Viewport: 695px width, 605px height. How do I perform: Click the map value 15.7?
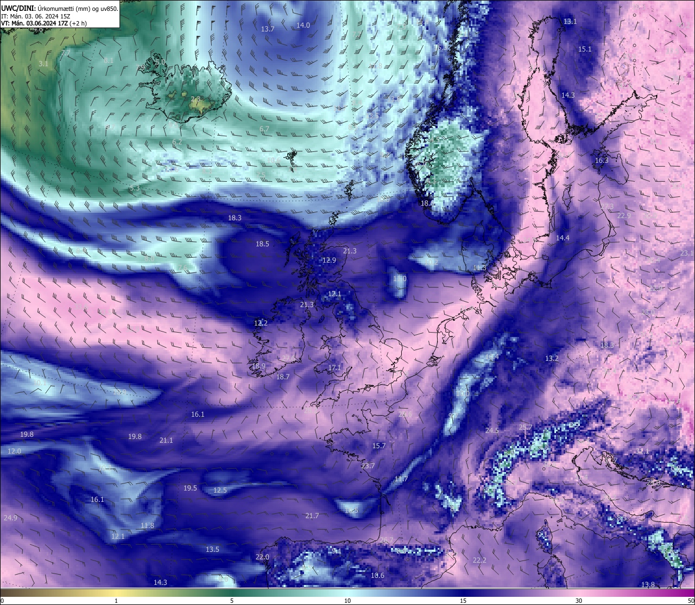(x=378, y=445)
